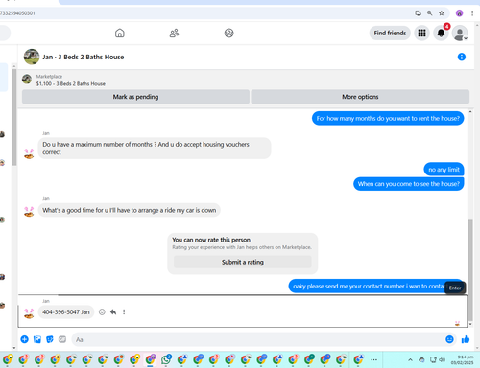Open the $1,100 Marketplace listing link
480x368 pixels.
[71, 83]
